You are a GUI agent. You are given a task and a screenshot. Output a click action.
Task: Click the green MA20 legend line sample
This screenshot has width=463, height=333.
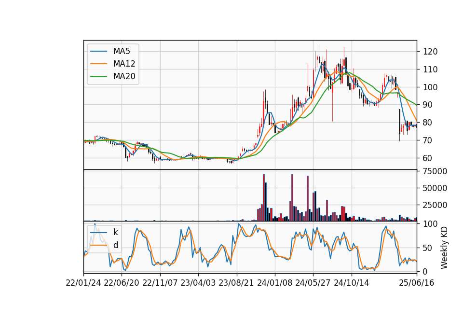(x=98, y=77)
